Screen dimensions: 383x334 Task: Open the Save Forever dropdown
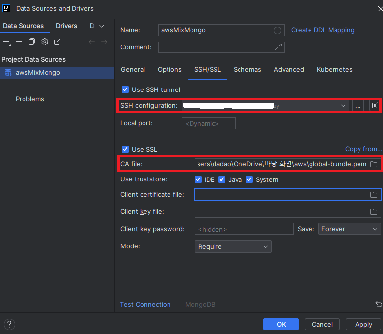[349, 229]
